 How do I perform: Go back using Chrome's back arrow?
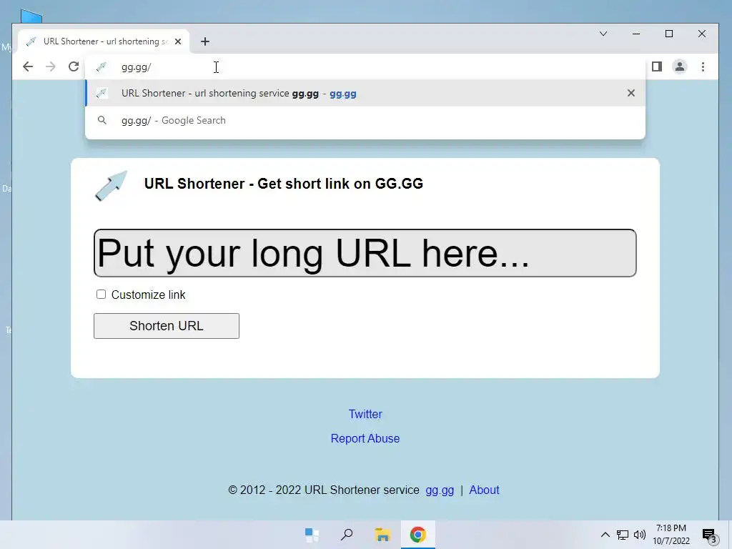click(28, 66)
